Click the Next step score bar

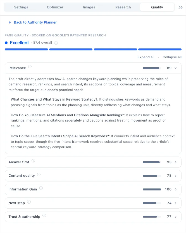click(x=152, y=203)
